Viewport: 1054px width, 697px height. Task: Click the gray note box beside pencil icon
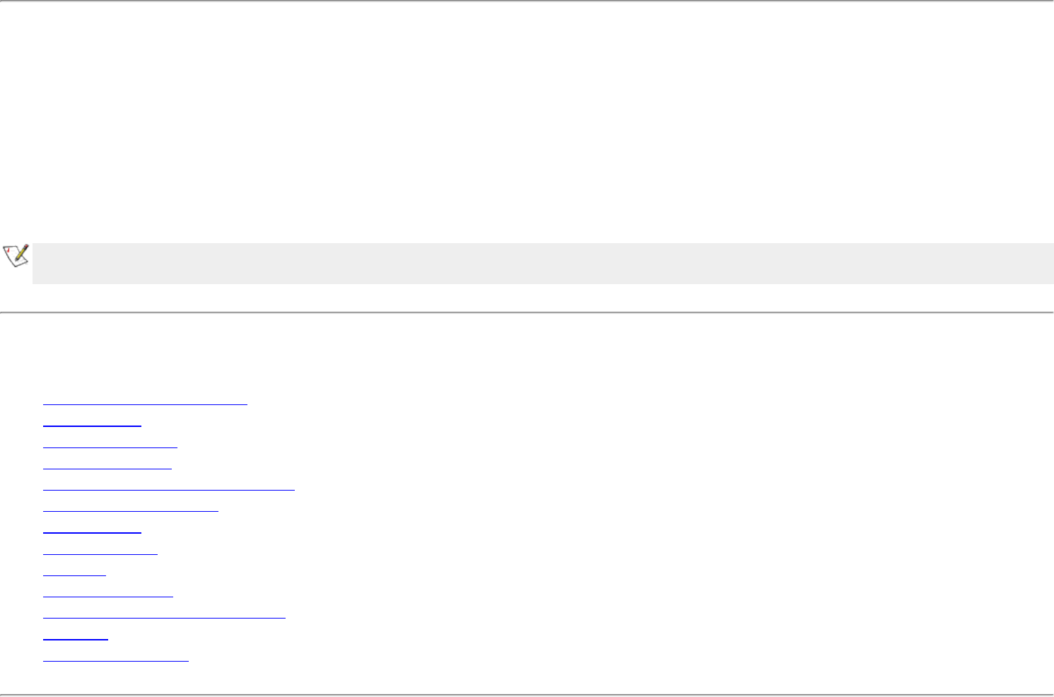(x=542, y=264)
